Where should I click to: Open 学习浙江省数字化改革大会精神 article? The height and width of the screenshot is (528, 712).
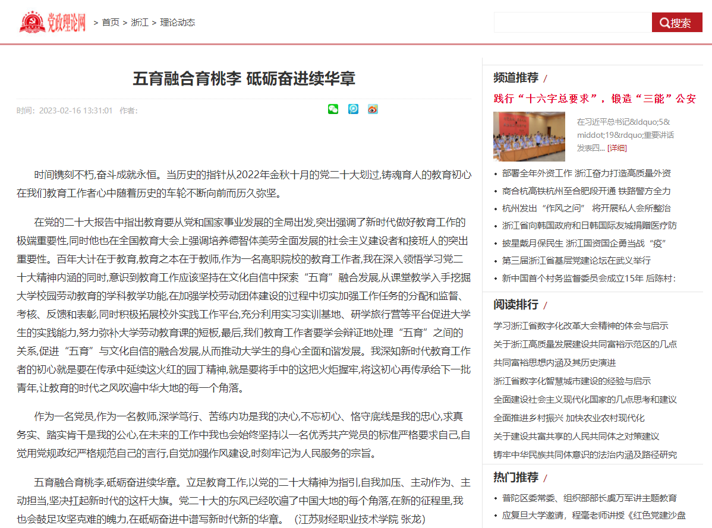[x=581, y=325]
